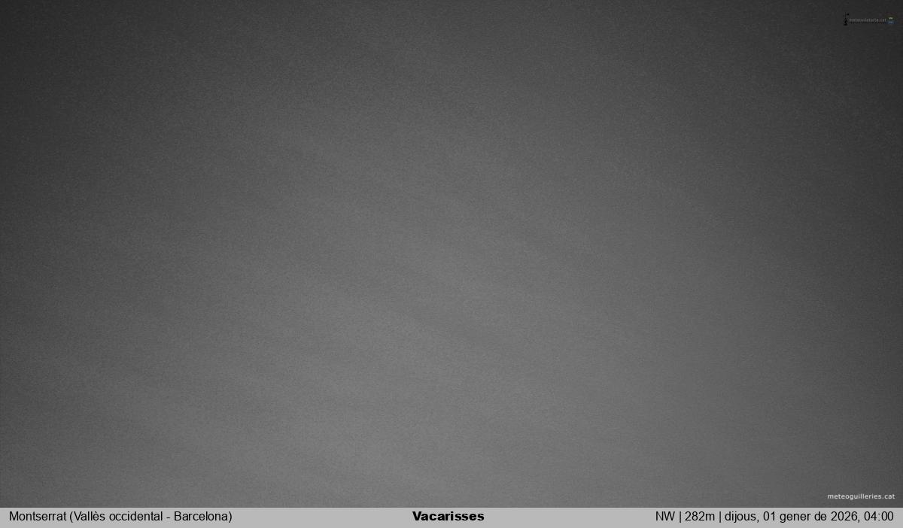Click the year 2026 in the timestamp
The height and width of the screenshot is (528, 903).
point(843,517)
